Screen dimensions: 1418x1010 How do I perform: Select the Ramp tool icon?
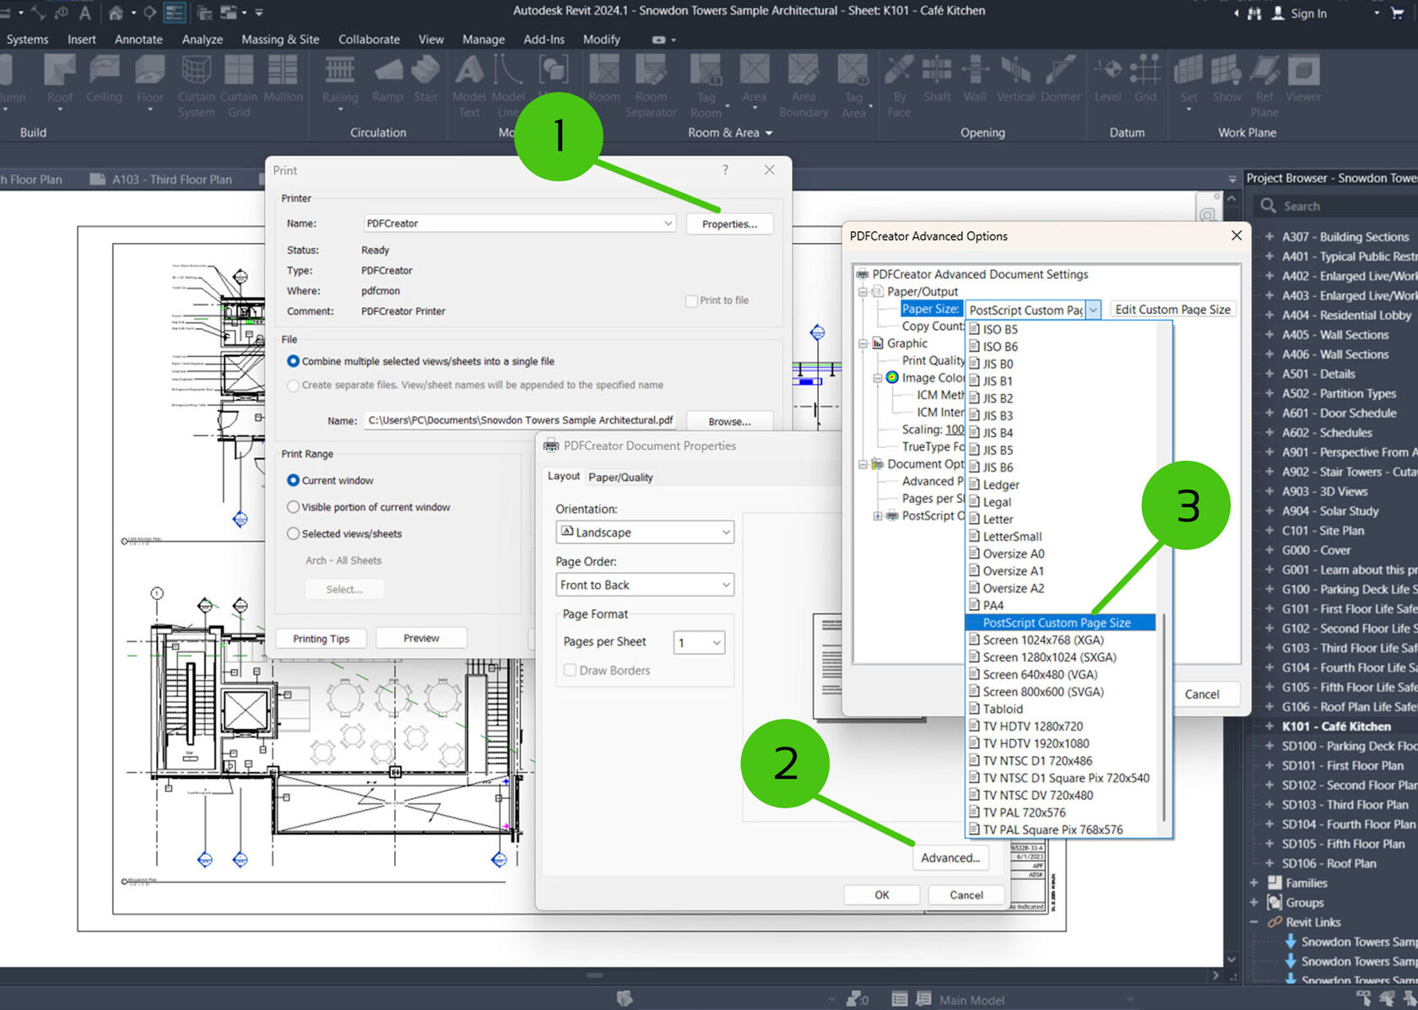(x=388, y=79)
